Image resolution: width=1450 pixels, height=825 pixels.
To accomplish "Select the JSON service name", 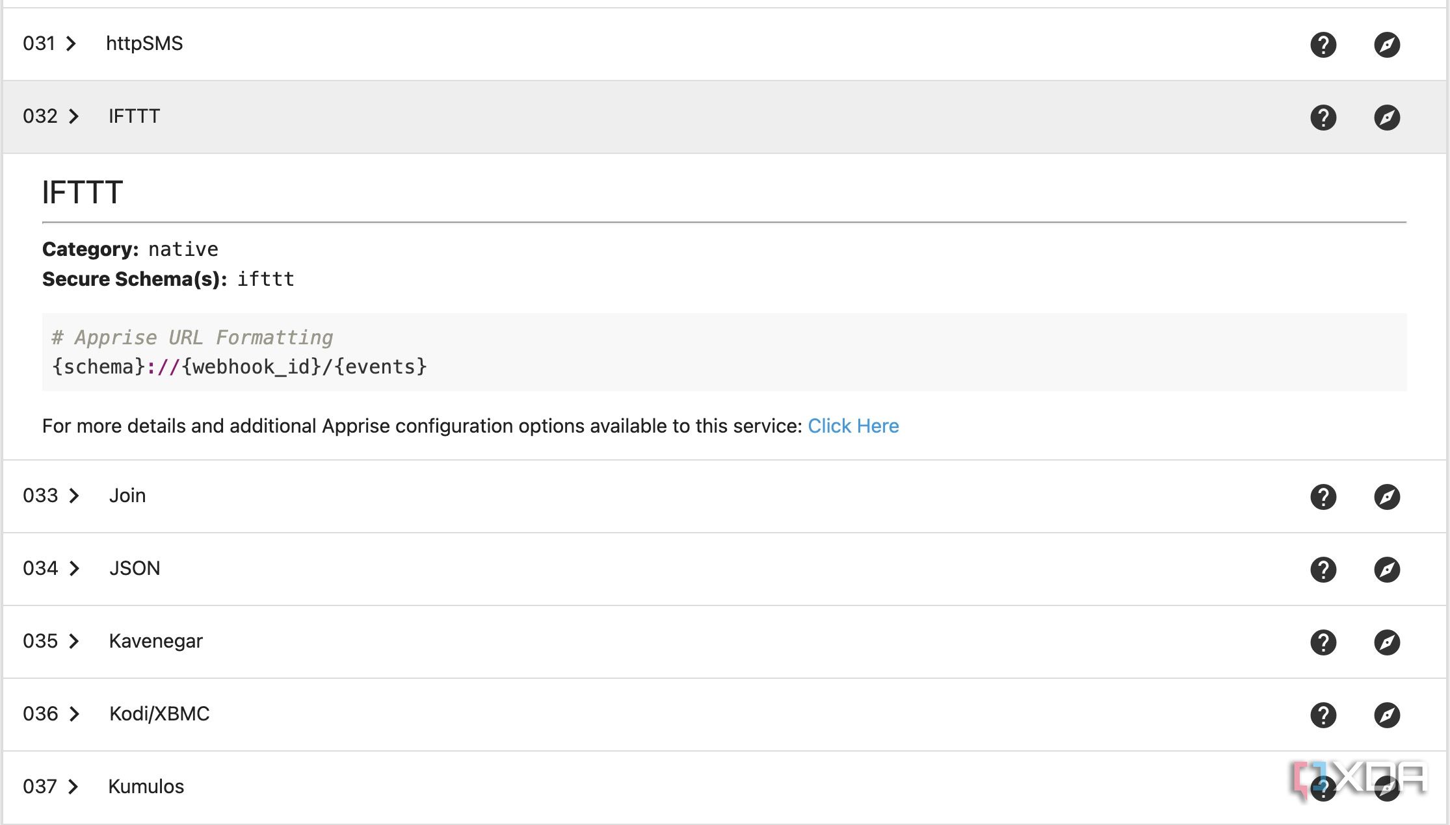I will pos(135,568).
